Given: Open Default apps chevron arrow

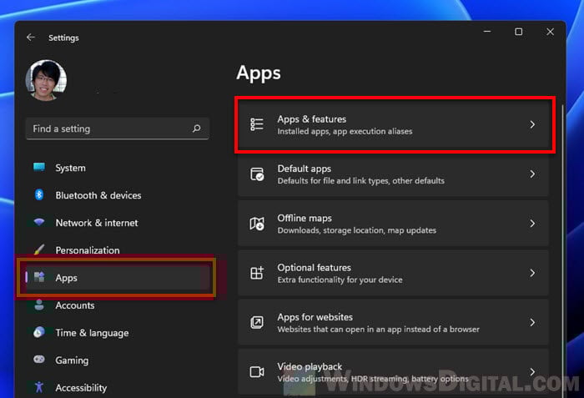Looking at the screenshot, I should pyautogui.click(x=532, y=174).
